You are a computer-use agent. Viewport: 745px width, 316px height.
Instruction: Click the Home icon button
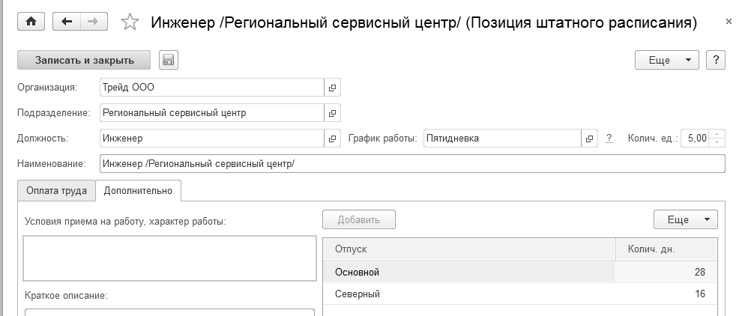[31, 22]
